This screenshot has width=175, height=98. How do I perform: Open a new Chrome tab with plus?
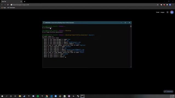click(x=25, y=2)
